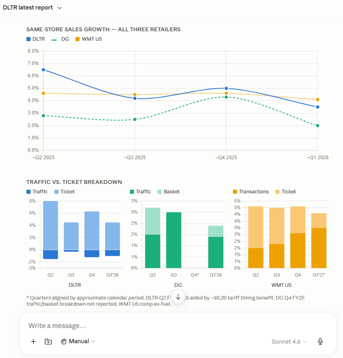This screenshot has height=358, width=343.
Task: Toggle the light blue Ticket legend for DLTR chart
Action: pyautogui.click(x=64, y=192)
